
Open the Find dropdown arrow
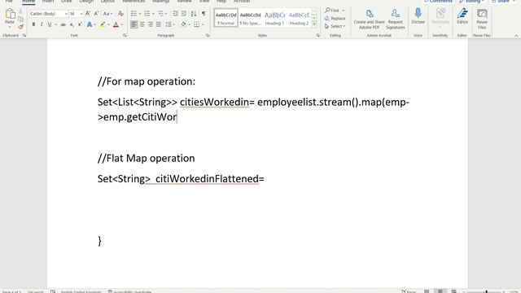(x=344, y=11)
